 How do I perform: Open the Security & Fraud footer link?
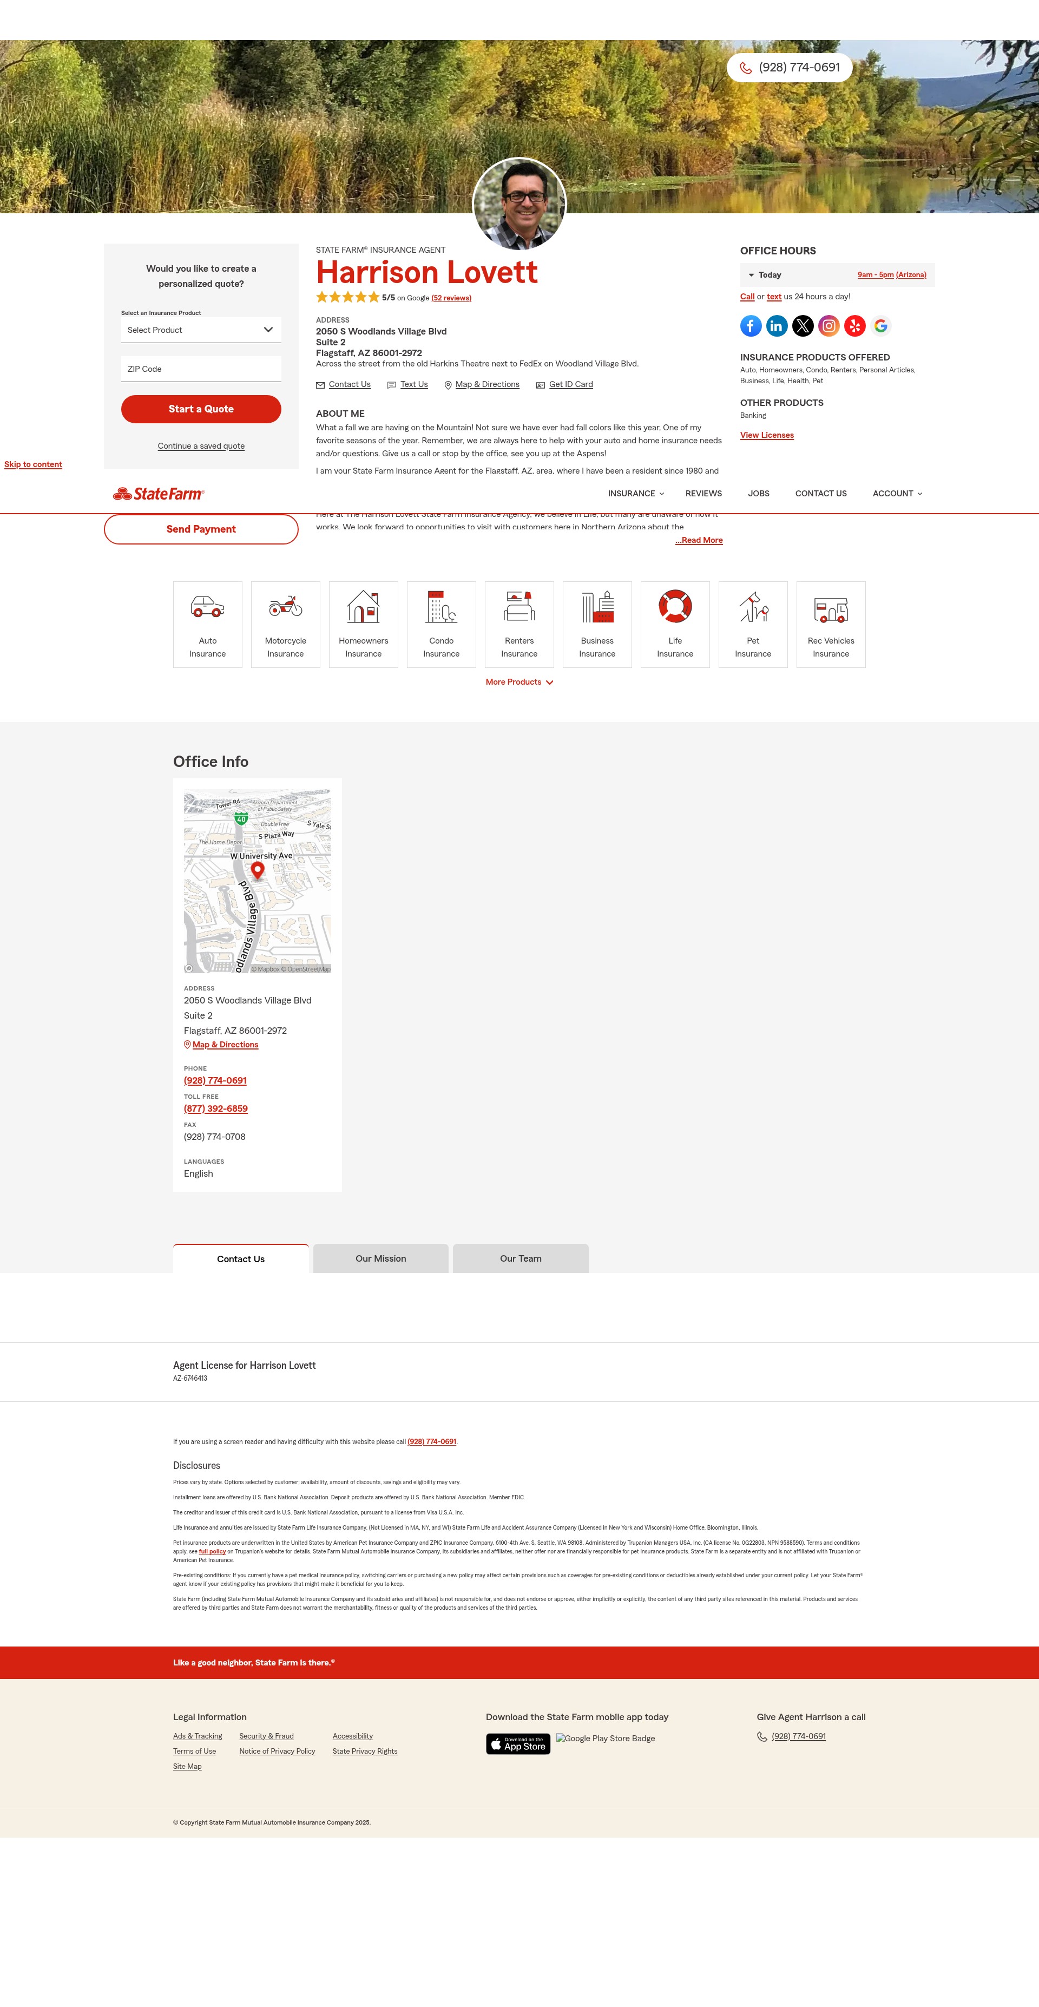(x=266, y=1736)
